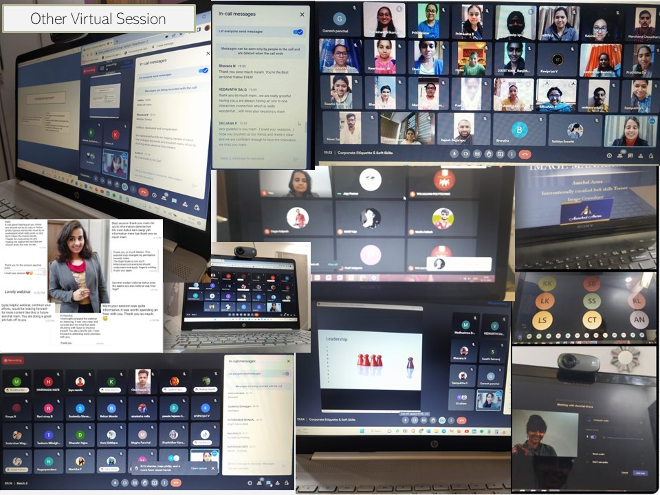Viewport: 660px width, 495px height.
Task: Mute the microphone in the Batch 2 meeting
Action: 113,483
